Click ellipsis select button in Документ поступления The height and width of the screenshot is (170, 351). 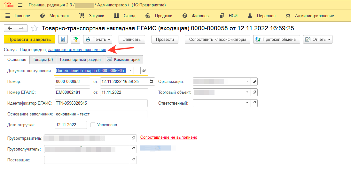tap(137, 70)
